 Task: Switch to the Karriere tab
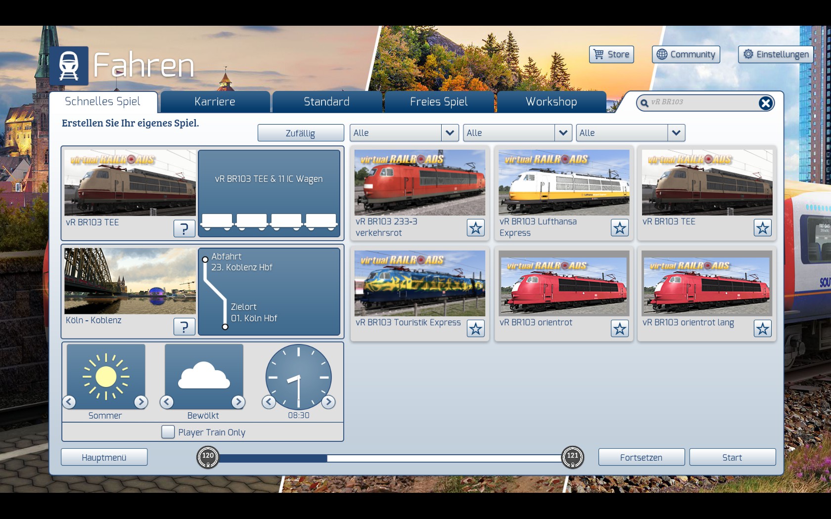click(x=215, y=102)
